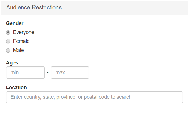Viewport: 189px width, 115px height.
Task: Click the 'max' placeholder in Ages
Action: (60, 72)
